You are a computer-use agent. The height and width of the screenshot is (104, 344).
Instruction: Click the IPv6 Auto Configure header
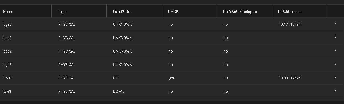(240, 12)
